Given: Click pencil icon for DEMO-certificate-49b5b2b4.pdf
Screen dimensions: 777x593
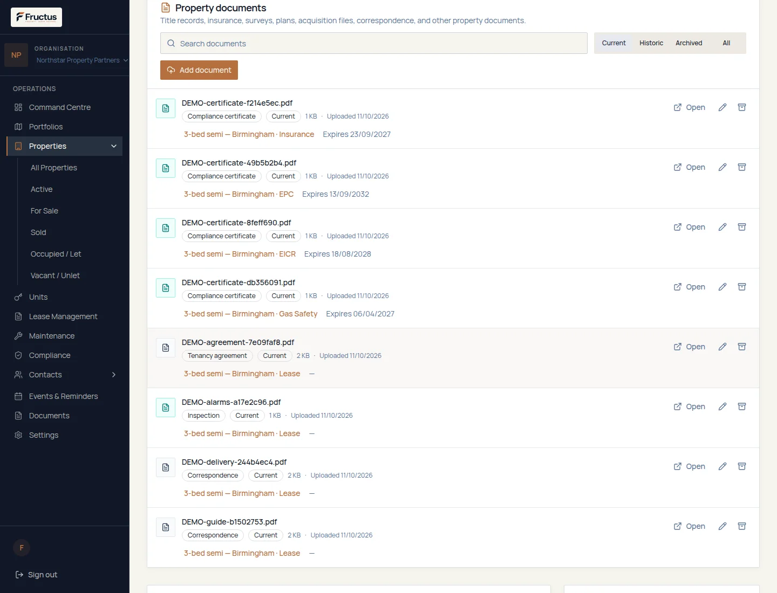Looking at the screenshot, I should tap(723, 167).
